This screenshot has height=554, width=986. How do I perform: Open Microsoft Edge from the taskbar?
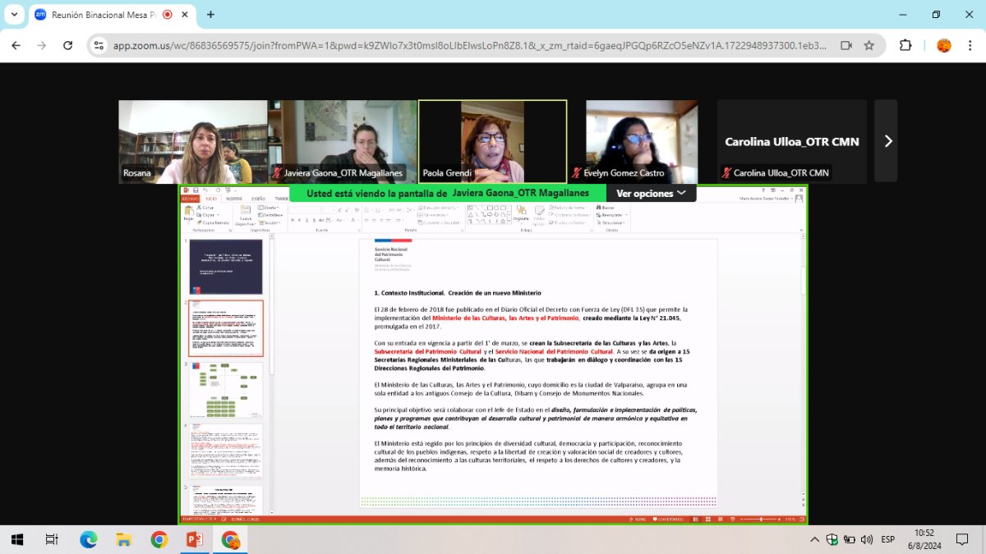[x=88, y=539]
